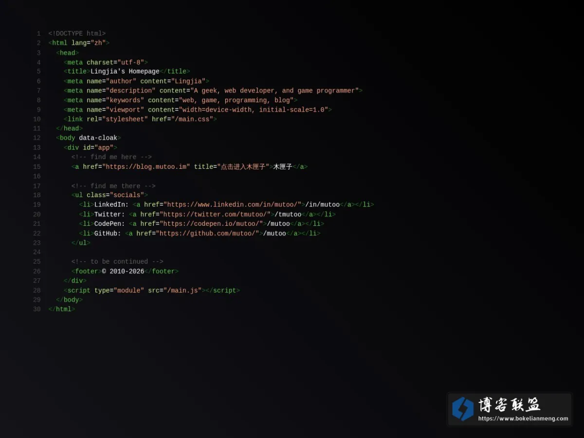Image resolution: width=584 pixels, height=438 pixels.
Task: Click the "A geek, web developer, and game programmer" description
Action: 275,91
